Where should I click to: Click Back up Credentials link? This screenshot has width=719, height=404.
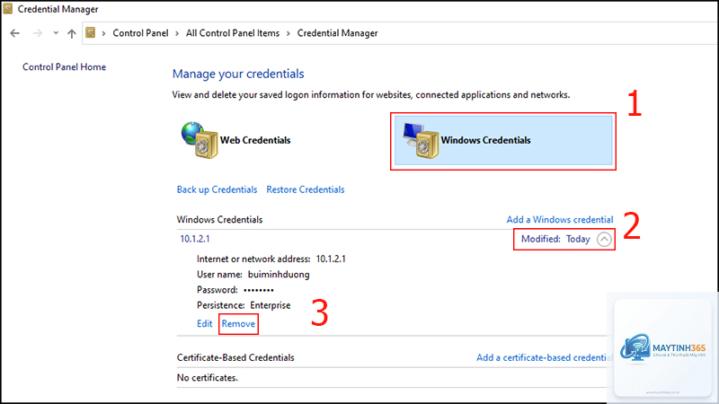tap(217, 189)
